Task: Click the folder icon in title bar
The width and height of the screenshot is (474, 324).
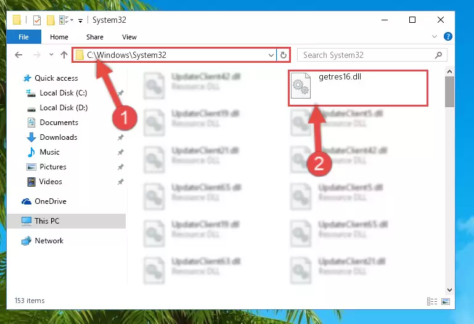Action: 17,20
